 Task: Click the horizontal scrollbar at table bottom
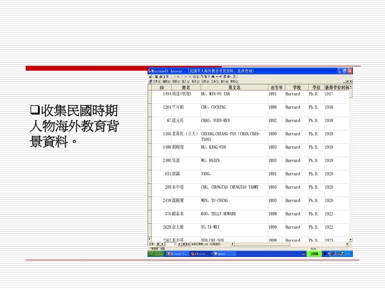click(x=290, y=244)
